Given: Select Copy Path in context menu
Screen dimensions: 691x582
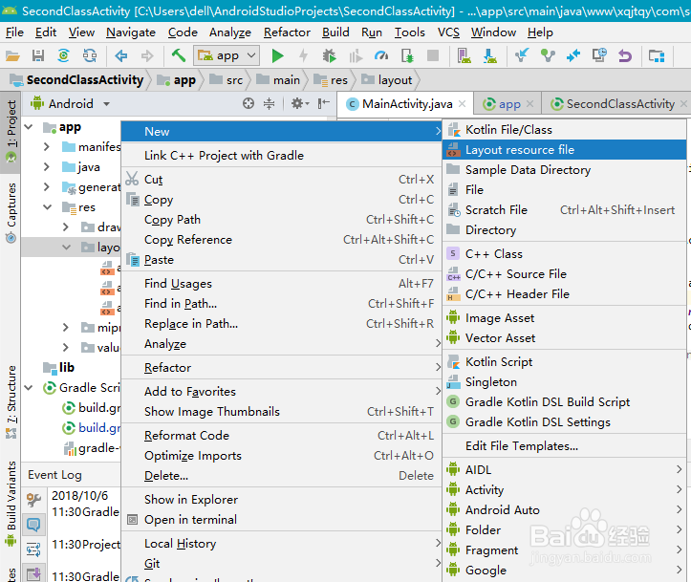Looking at the screenshot, I should pos(281,220).
